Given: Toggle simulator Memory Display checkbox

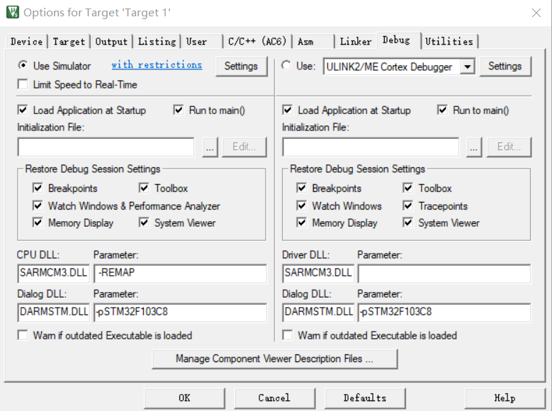Looking at the screenshot, I should coord(38,223).
